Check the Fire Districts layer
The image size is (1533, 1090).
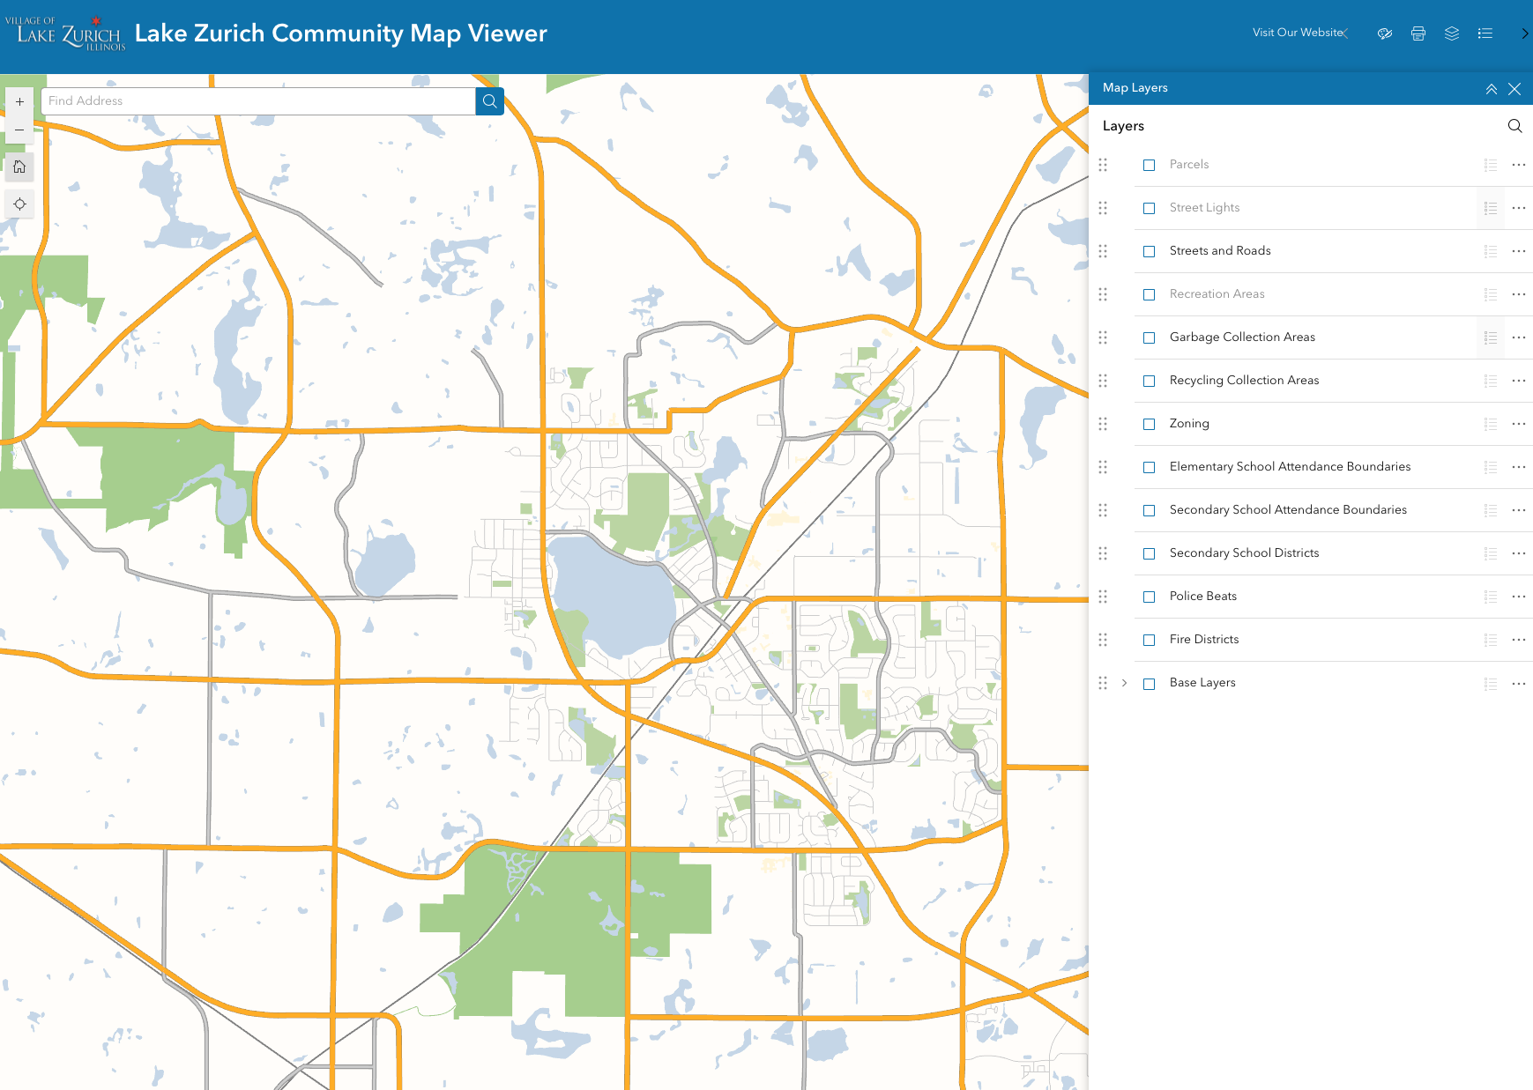click(1149, 640)
